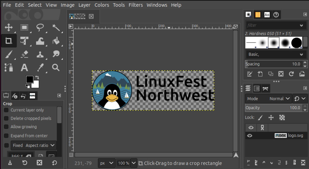The height and width of the screenshot is (169, 309).
Task: Open the Windows menu
Action: tap(157, 5)
